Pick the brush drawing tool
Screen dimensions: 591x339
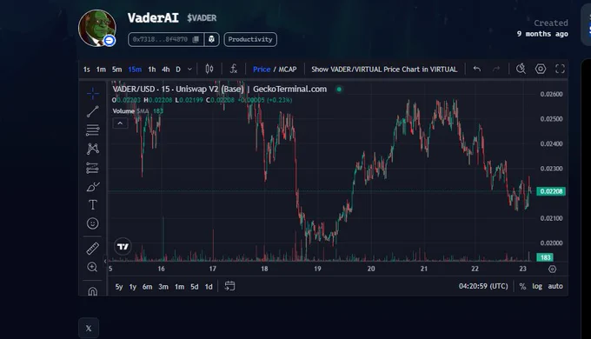(x=93, y=186)
